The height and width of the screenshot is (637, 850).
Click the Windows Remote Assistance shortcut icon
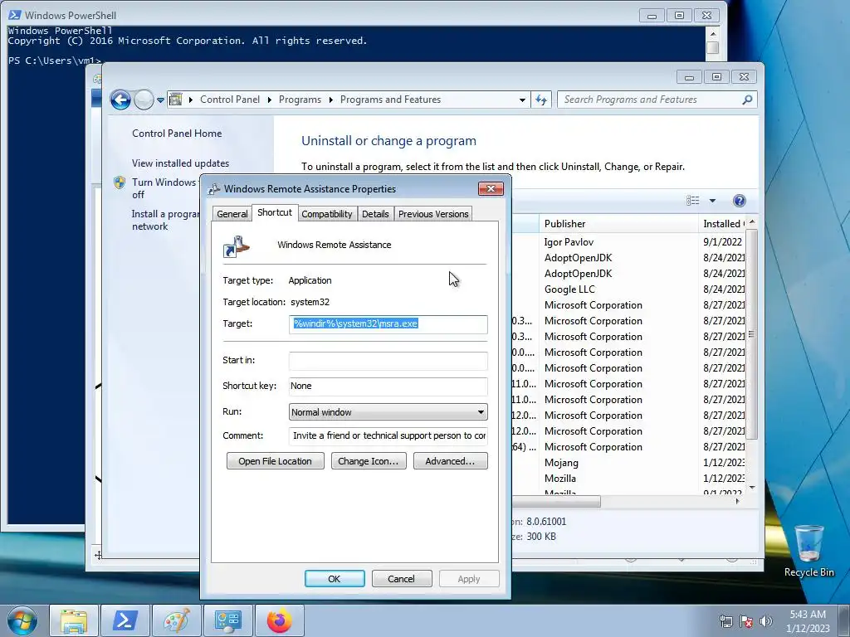point(237,246)
